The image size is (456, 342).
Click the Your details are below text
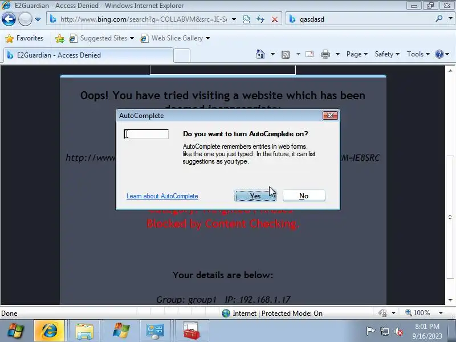coord(223,275)
